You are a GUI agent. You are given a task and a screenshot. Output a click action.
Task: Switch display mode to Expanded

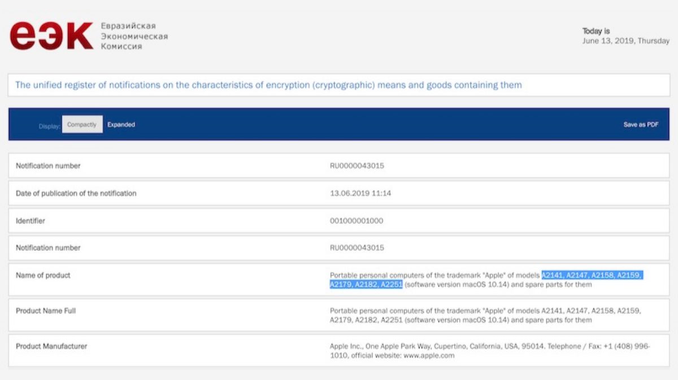point(121,125)
